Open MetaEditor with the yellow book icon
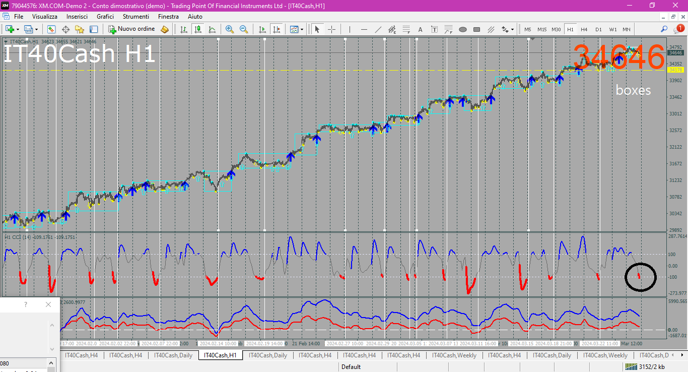This screenshot has width=688, height=372. [x=165, y=29]
